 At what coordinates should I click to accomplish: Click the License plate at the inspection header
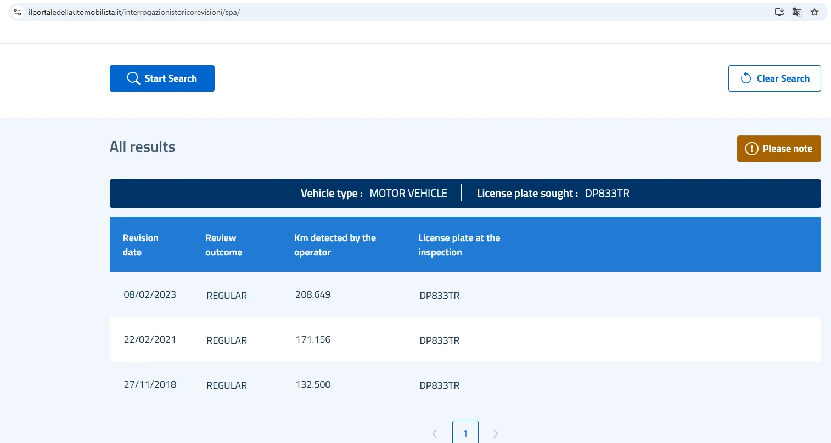click(x=459, y=245)
